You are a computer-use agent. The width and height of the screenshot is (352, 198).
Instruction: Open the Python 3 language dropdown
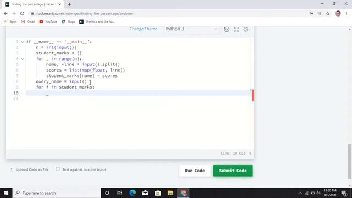(x=191, y=29)
